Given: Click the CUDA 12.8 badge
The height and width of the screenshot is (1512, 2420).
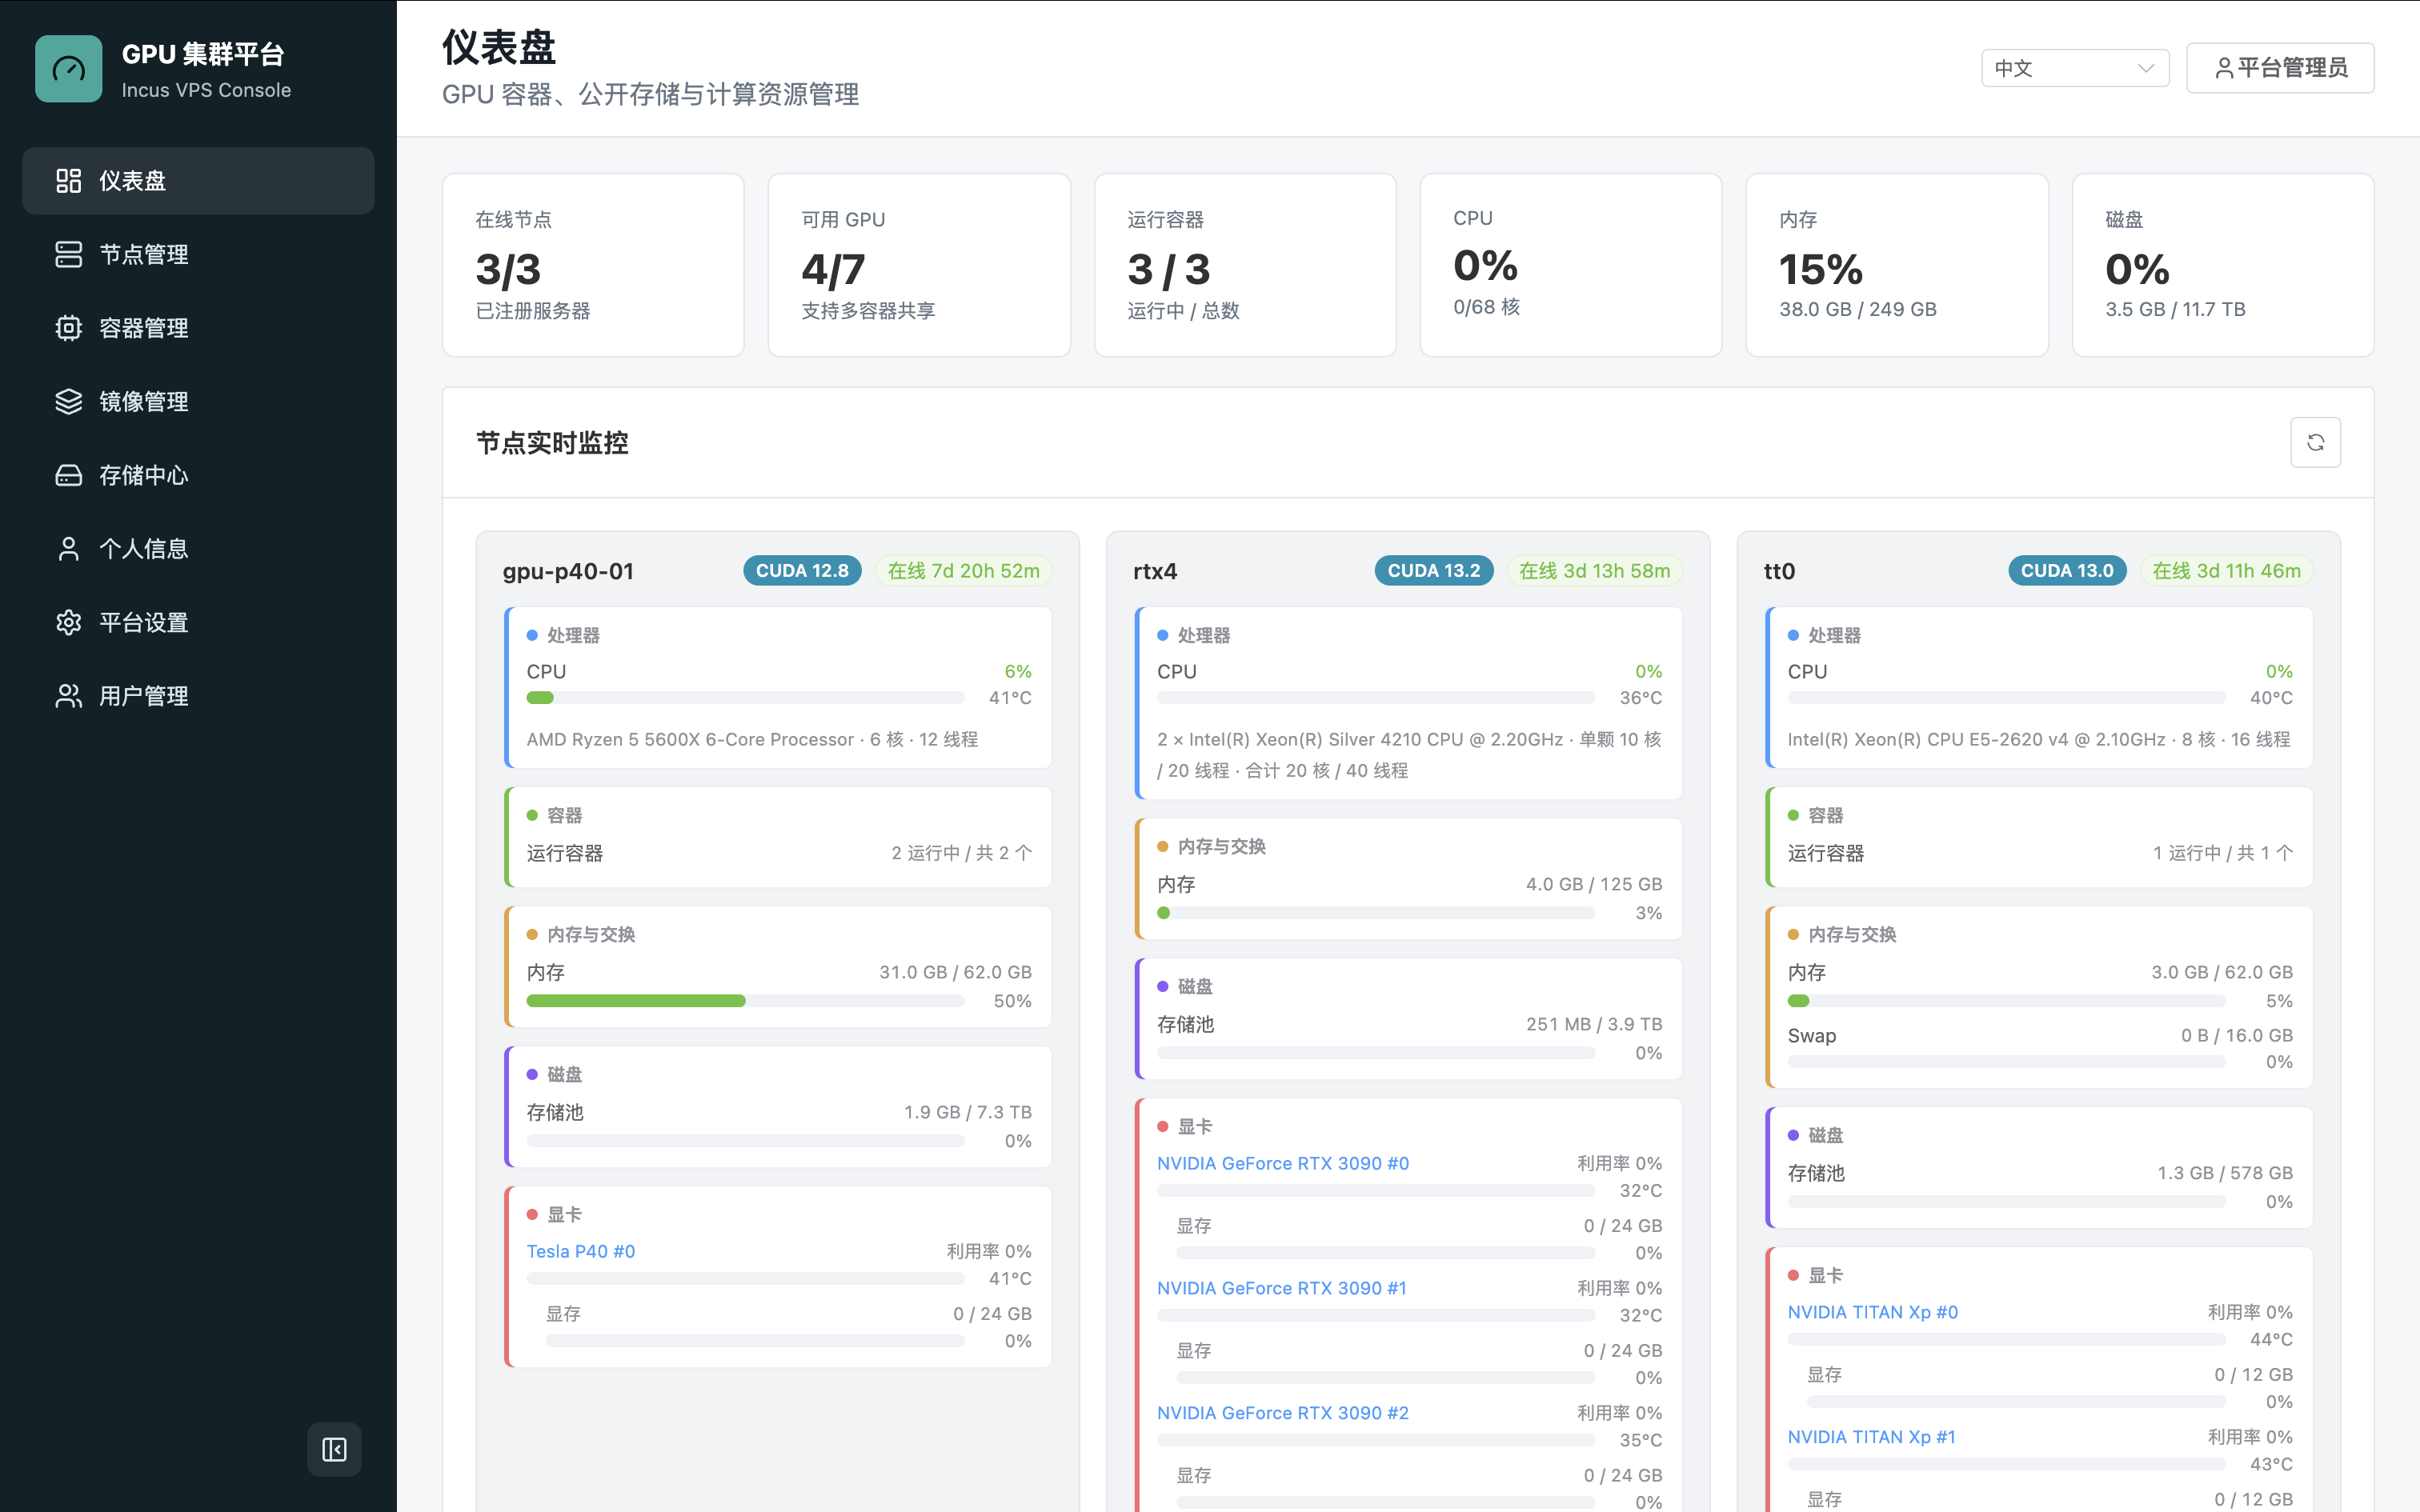Looking at the screenshot, I should tap(802, 571).
